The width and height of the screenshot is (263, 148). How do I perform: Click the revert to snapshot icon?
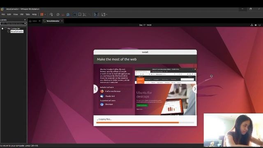coord(63,15)
